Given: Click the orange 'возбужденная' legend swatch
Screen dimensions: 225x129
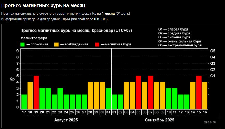Looking at the screenshot, I should pos(56,44).
